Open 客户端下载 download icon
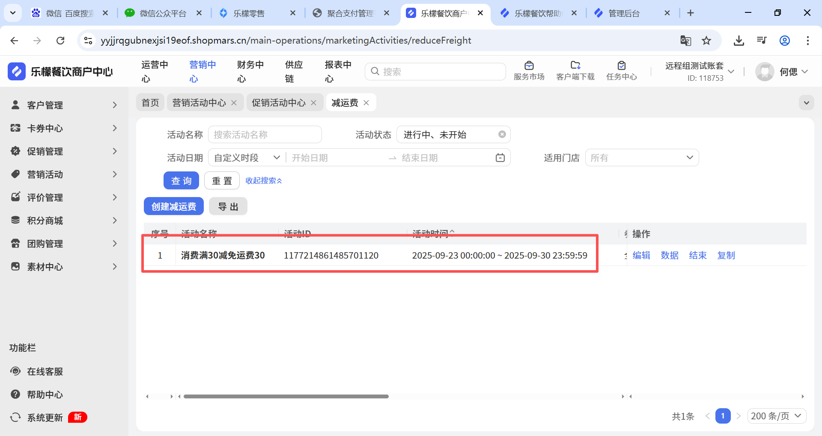This screenshot has height=436, width=822. pyautogui.click(x=575, y=71)
